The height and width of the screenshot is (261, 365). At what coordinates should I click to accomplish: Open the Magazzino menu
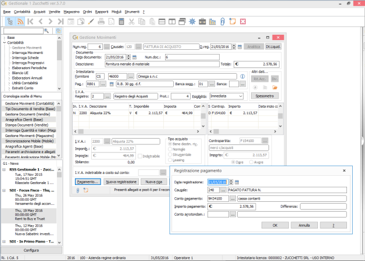71,12
